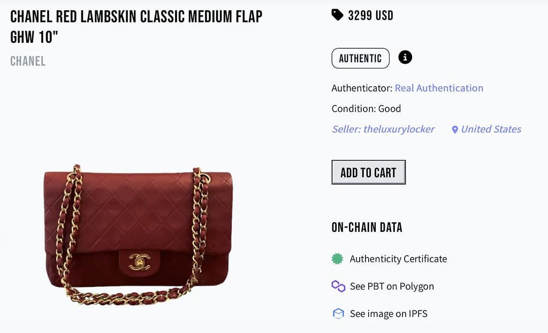The image size is (548, 333).
Task: Click the location pin icon before United States
Action: coord(455,129)
